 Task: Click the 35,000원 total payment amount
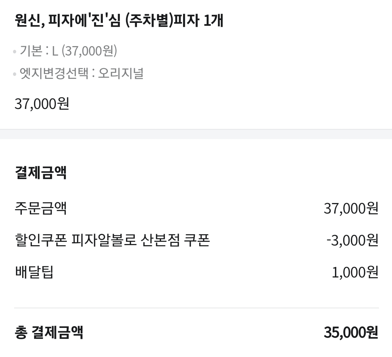pos(351,332)
